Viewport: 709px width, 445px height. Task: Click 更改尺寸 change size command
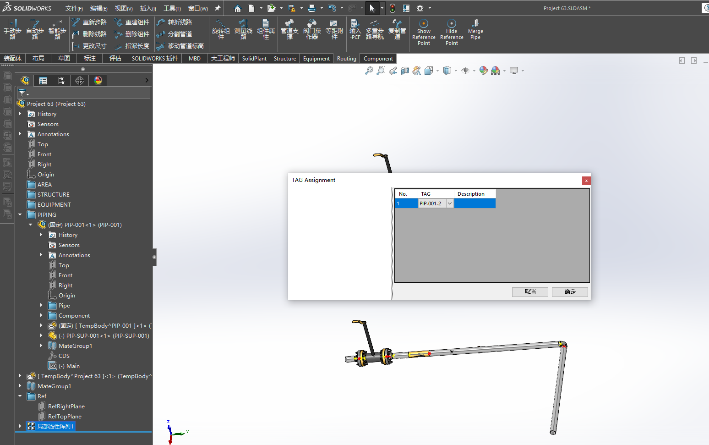tap(90, 46)
